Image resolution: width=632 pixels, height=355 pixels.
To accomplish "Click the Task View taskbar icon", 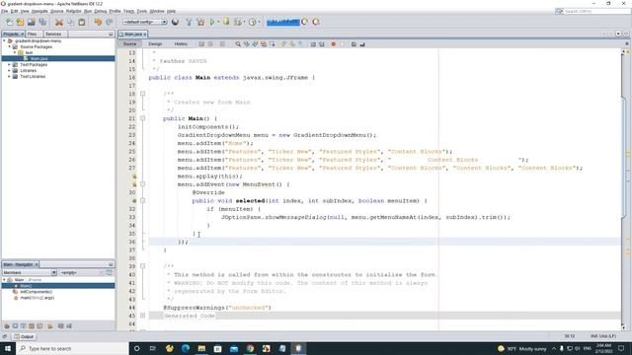I will [x=153, y=348].
